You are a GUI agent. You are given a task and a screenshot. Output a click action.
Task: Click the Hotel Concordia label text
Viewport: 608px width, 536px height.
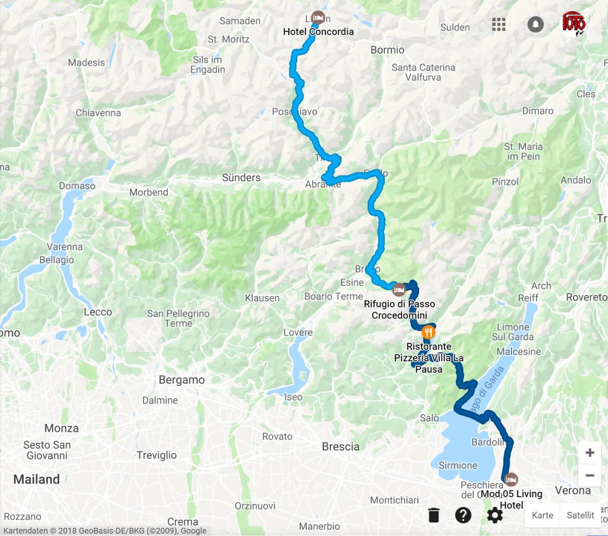point(318,32)
